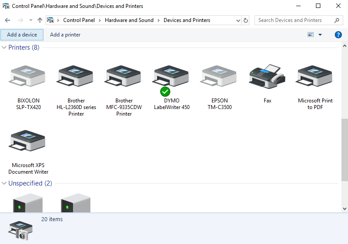Select the Brother HL-L2360D series printer icon
The image size is (348, 244).
pyautogui.click(x=75, y=76)
